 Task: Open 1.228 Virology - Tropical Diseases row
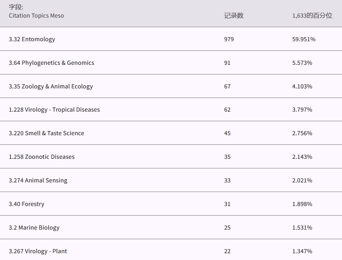[x=54, y=110]
